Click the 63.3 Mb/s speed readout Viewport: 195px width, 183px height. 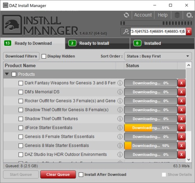[x=181, y=166]
